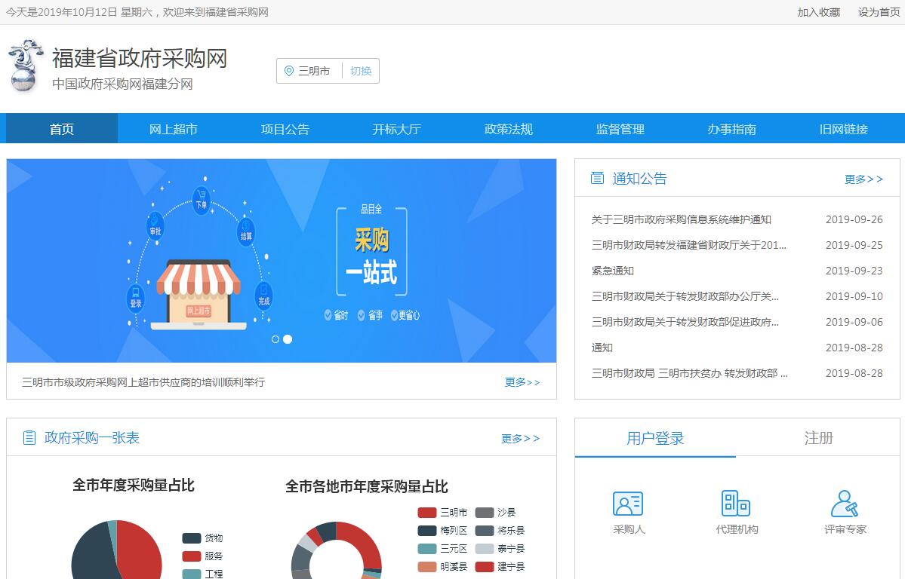Click the red 三明市 legend color swatch
This screenshot has width=905, height=579.
(426, 513)
